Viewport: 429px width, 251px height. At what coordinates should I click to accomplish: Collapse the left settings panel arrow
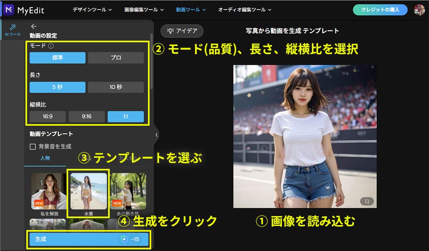[156, 135]
